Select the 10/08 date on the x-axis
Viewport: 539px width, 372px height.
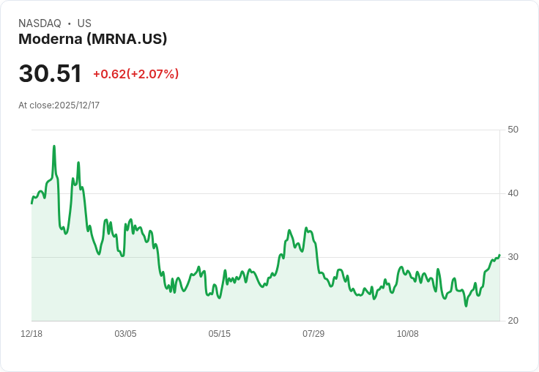pyautogui.click(x=407, y=334)
